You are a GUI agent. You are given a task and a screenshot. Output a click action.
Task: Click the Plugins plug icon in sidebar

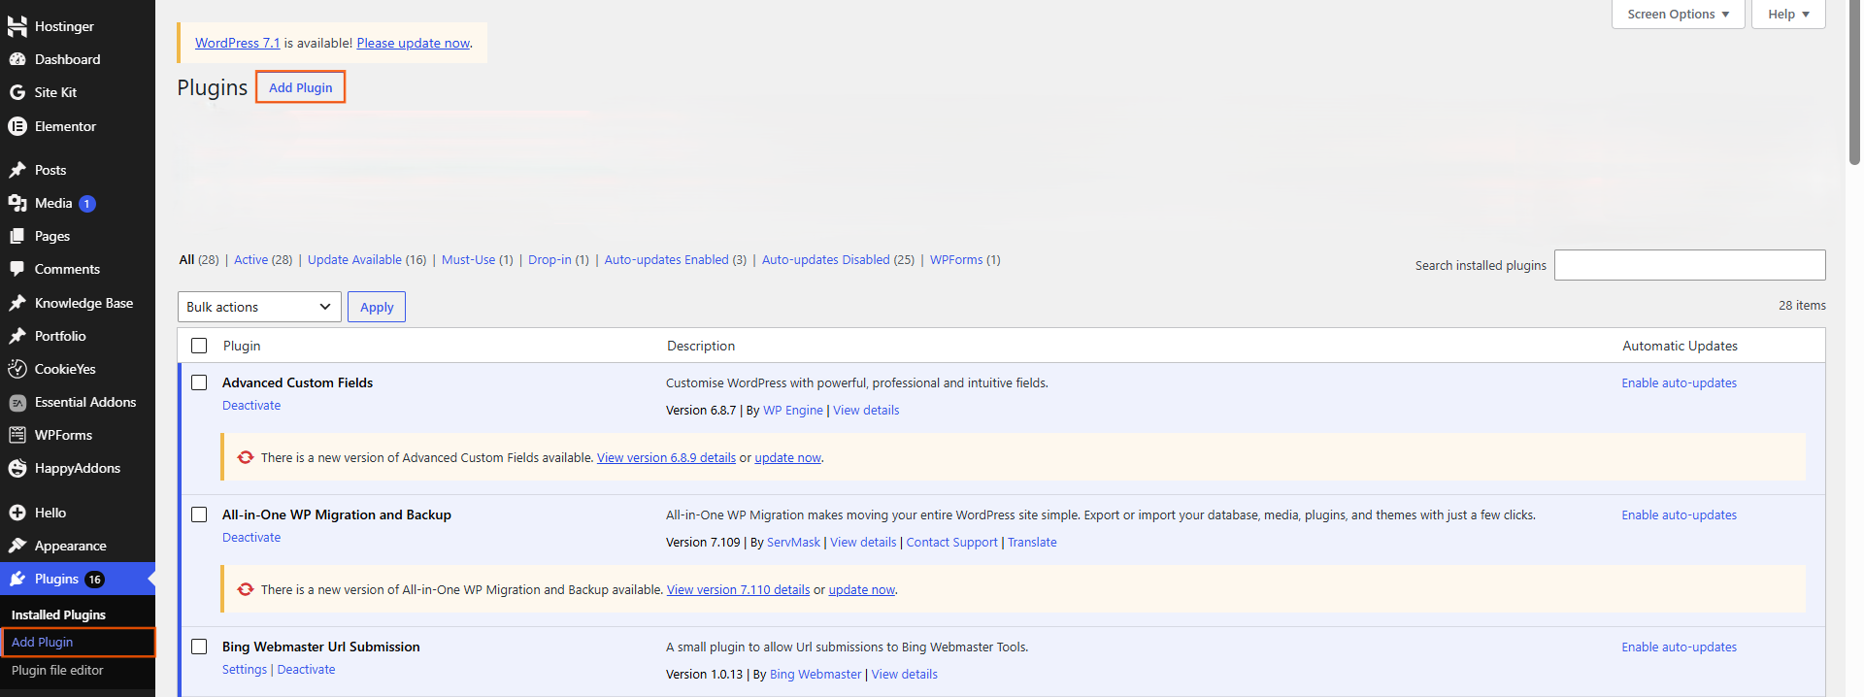(x=17, y=579)
